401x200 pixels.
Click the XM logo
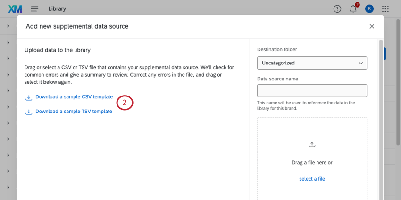pyautogui.click(x=16, y=8)
